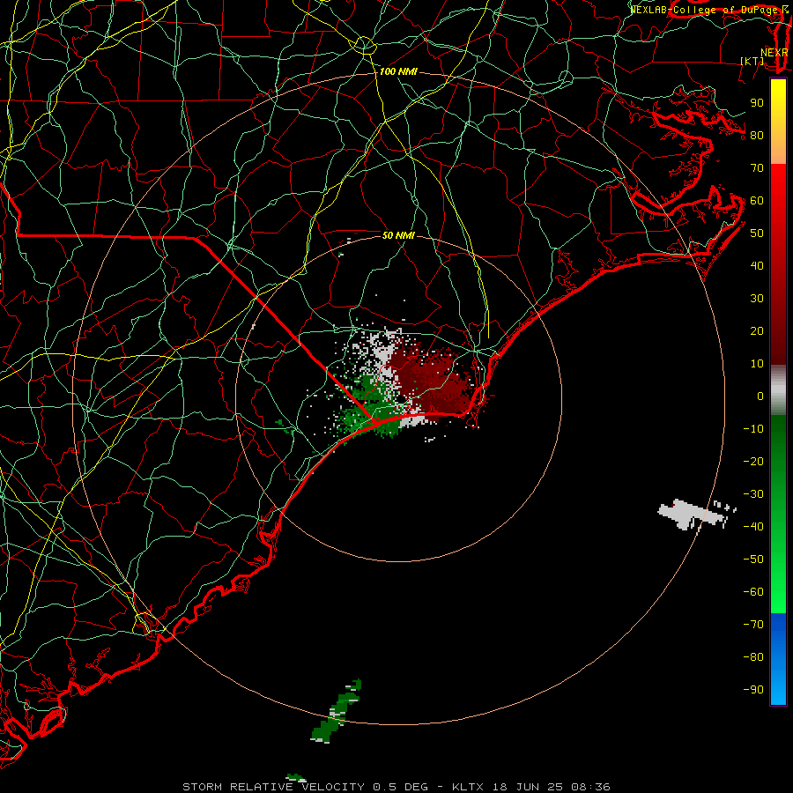
Task: Pick the 20 knot scale label
Action: [x=757, y=331]
